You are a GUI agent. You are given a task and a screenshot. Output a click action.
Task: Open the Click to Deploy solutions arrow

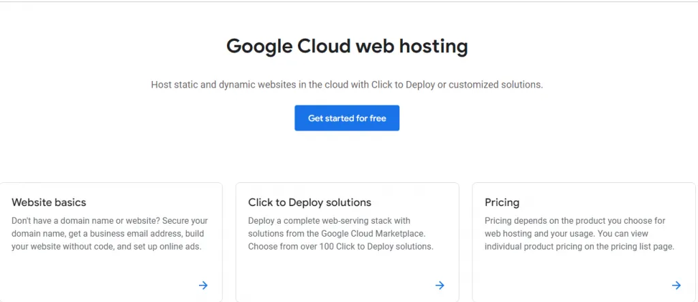[x=440, y=285]
